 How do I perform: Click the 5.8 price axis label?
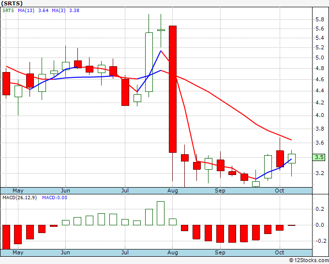(320, 20)
